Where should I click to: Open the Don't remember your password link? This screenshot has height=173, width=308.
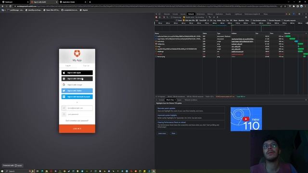77,121
